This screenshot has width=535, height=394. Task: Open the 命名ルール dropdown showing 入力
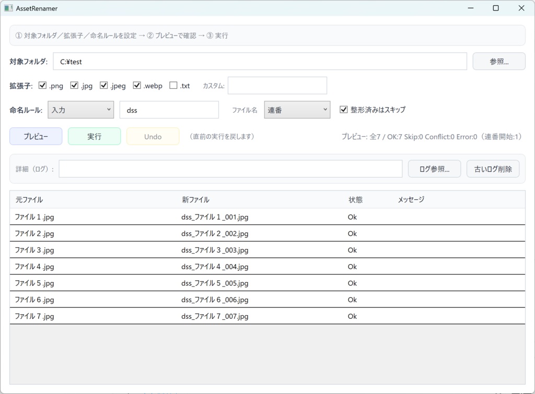point(80,110)
